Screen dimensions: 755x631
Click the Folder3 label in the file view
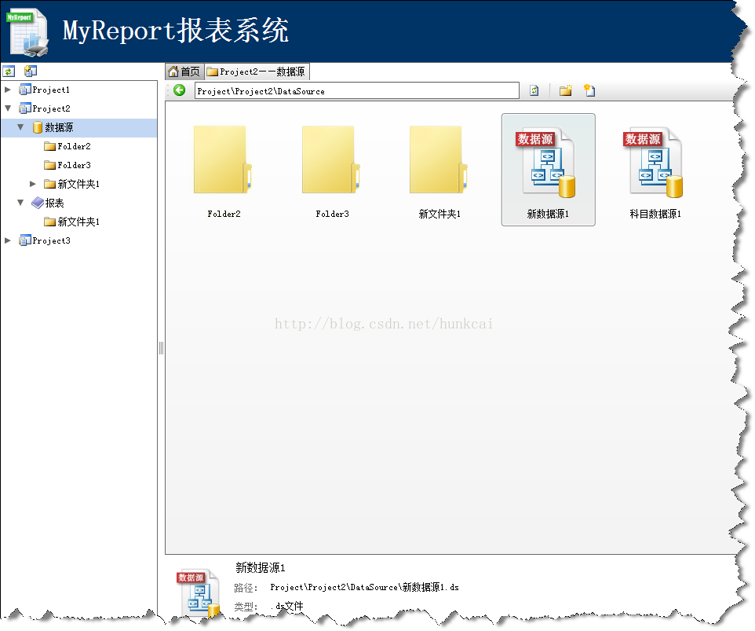click(x=332, y=214)
